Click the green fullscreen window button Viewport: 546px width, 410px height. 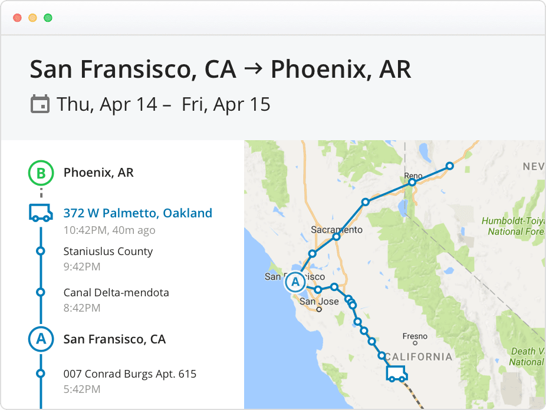click(x=48, y=18)
